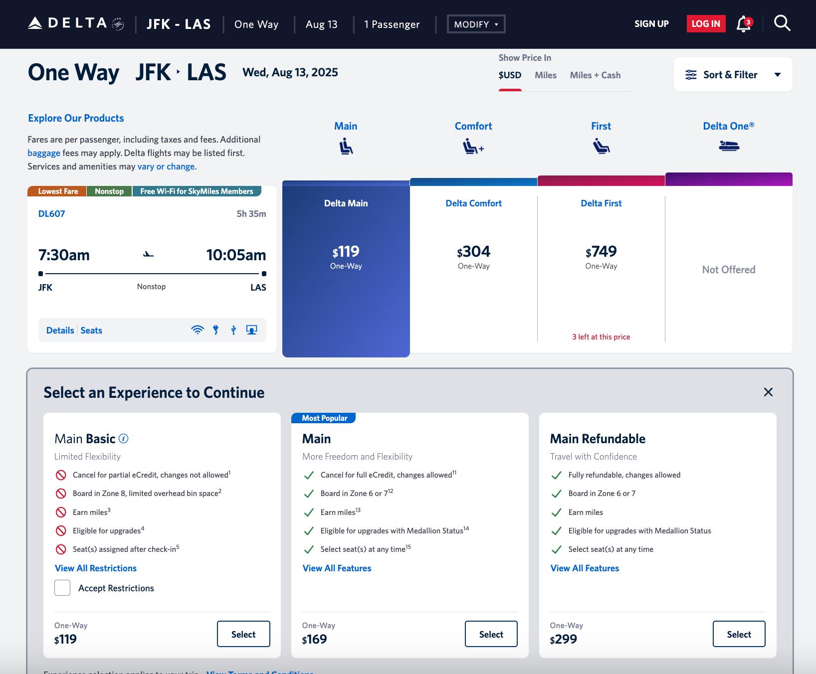Open View All Features under Main

click(337, 568)
